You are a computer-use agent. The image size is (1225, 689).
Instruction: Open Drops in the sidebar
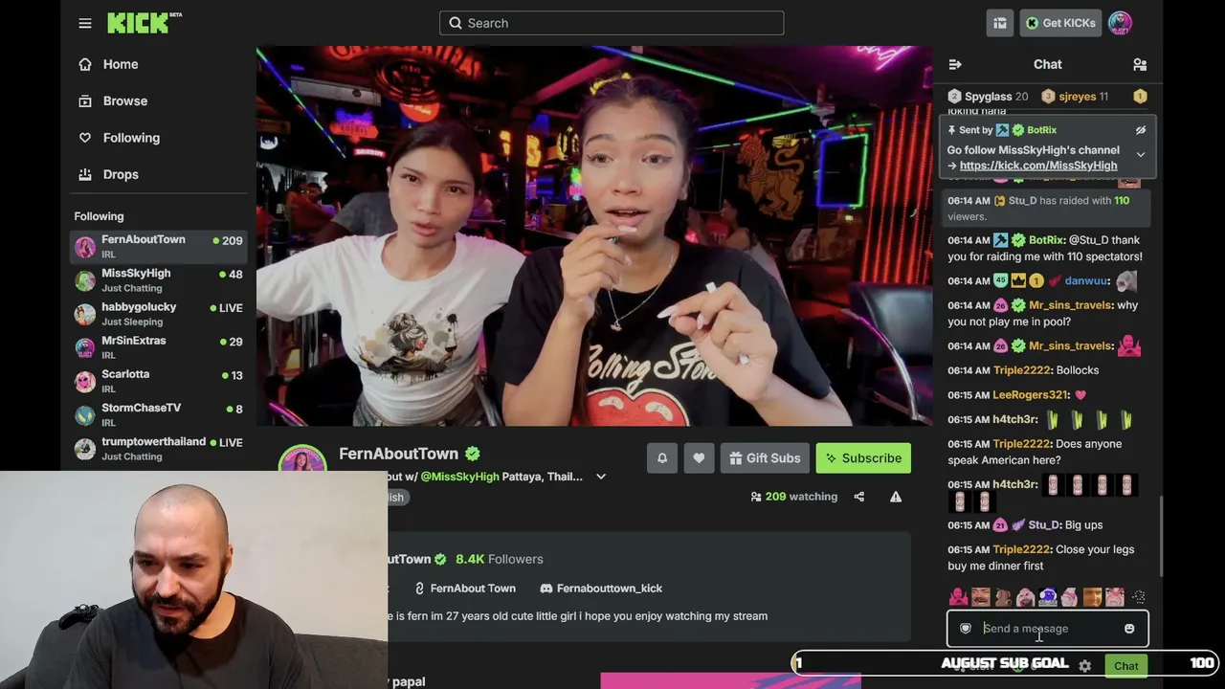click(x=121, y=174)
